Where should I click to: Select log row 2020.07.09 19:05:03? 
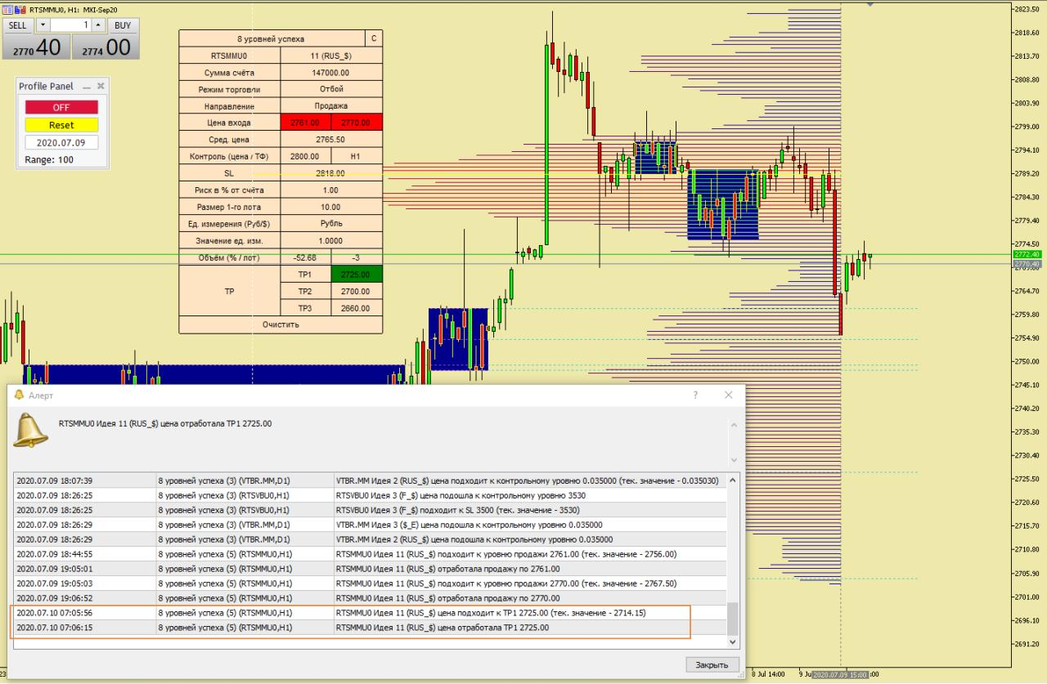tap(371, 583)
